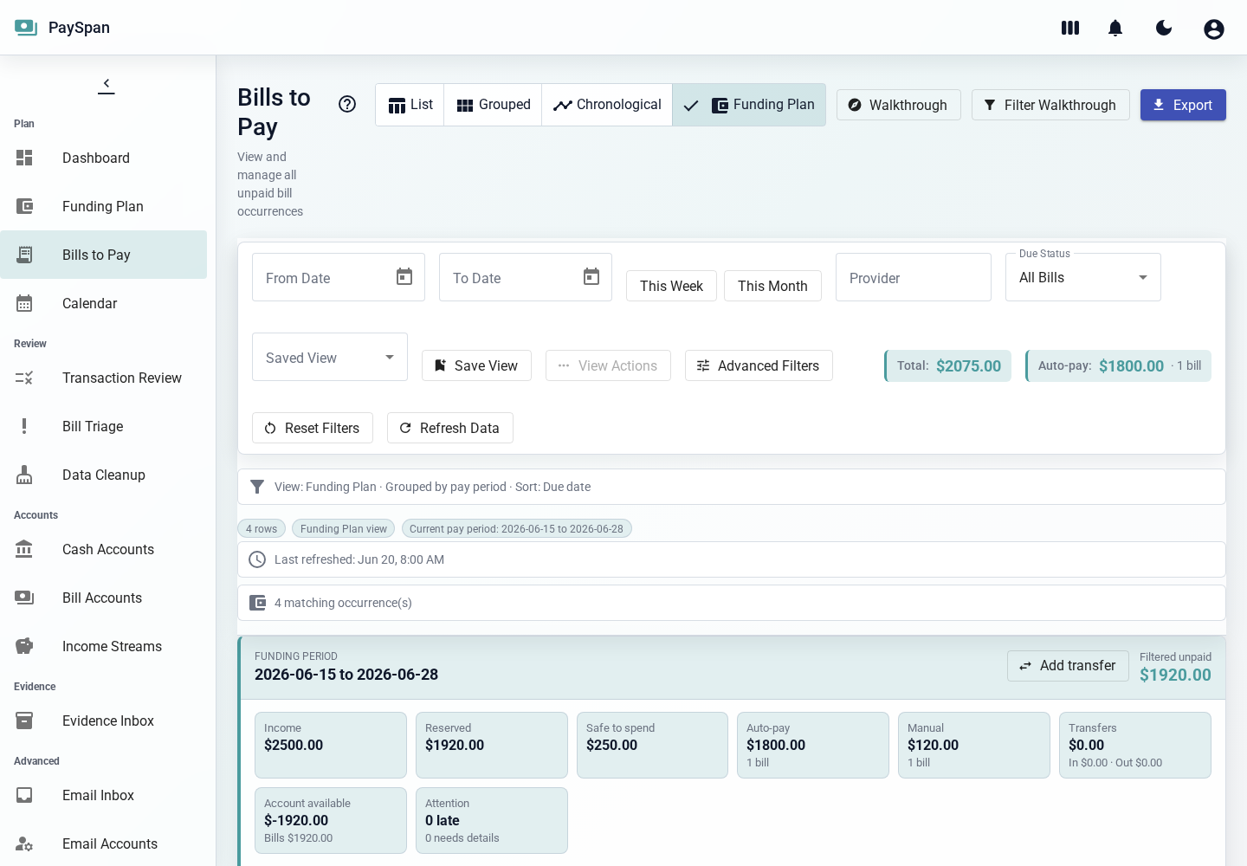
Task: Click the clock icon beside Last refreshed
Action: 257,559
